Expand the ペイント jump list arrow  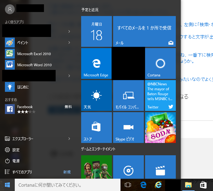pos(69,43)
